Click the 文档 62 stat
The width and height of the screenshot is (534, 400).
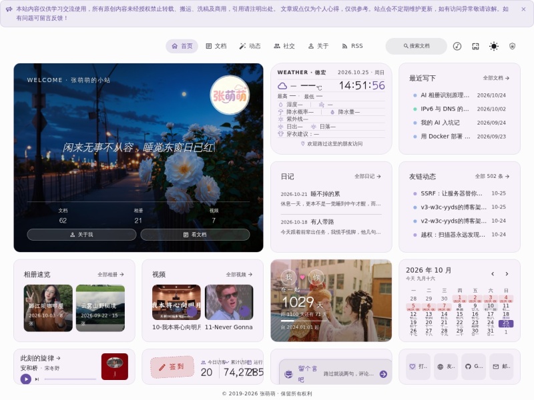pyautogui.click(x=63, y=215)
